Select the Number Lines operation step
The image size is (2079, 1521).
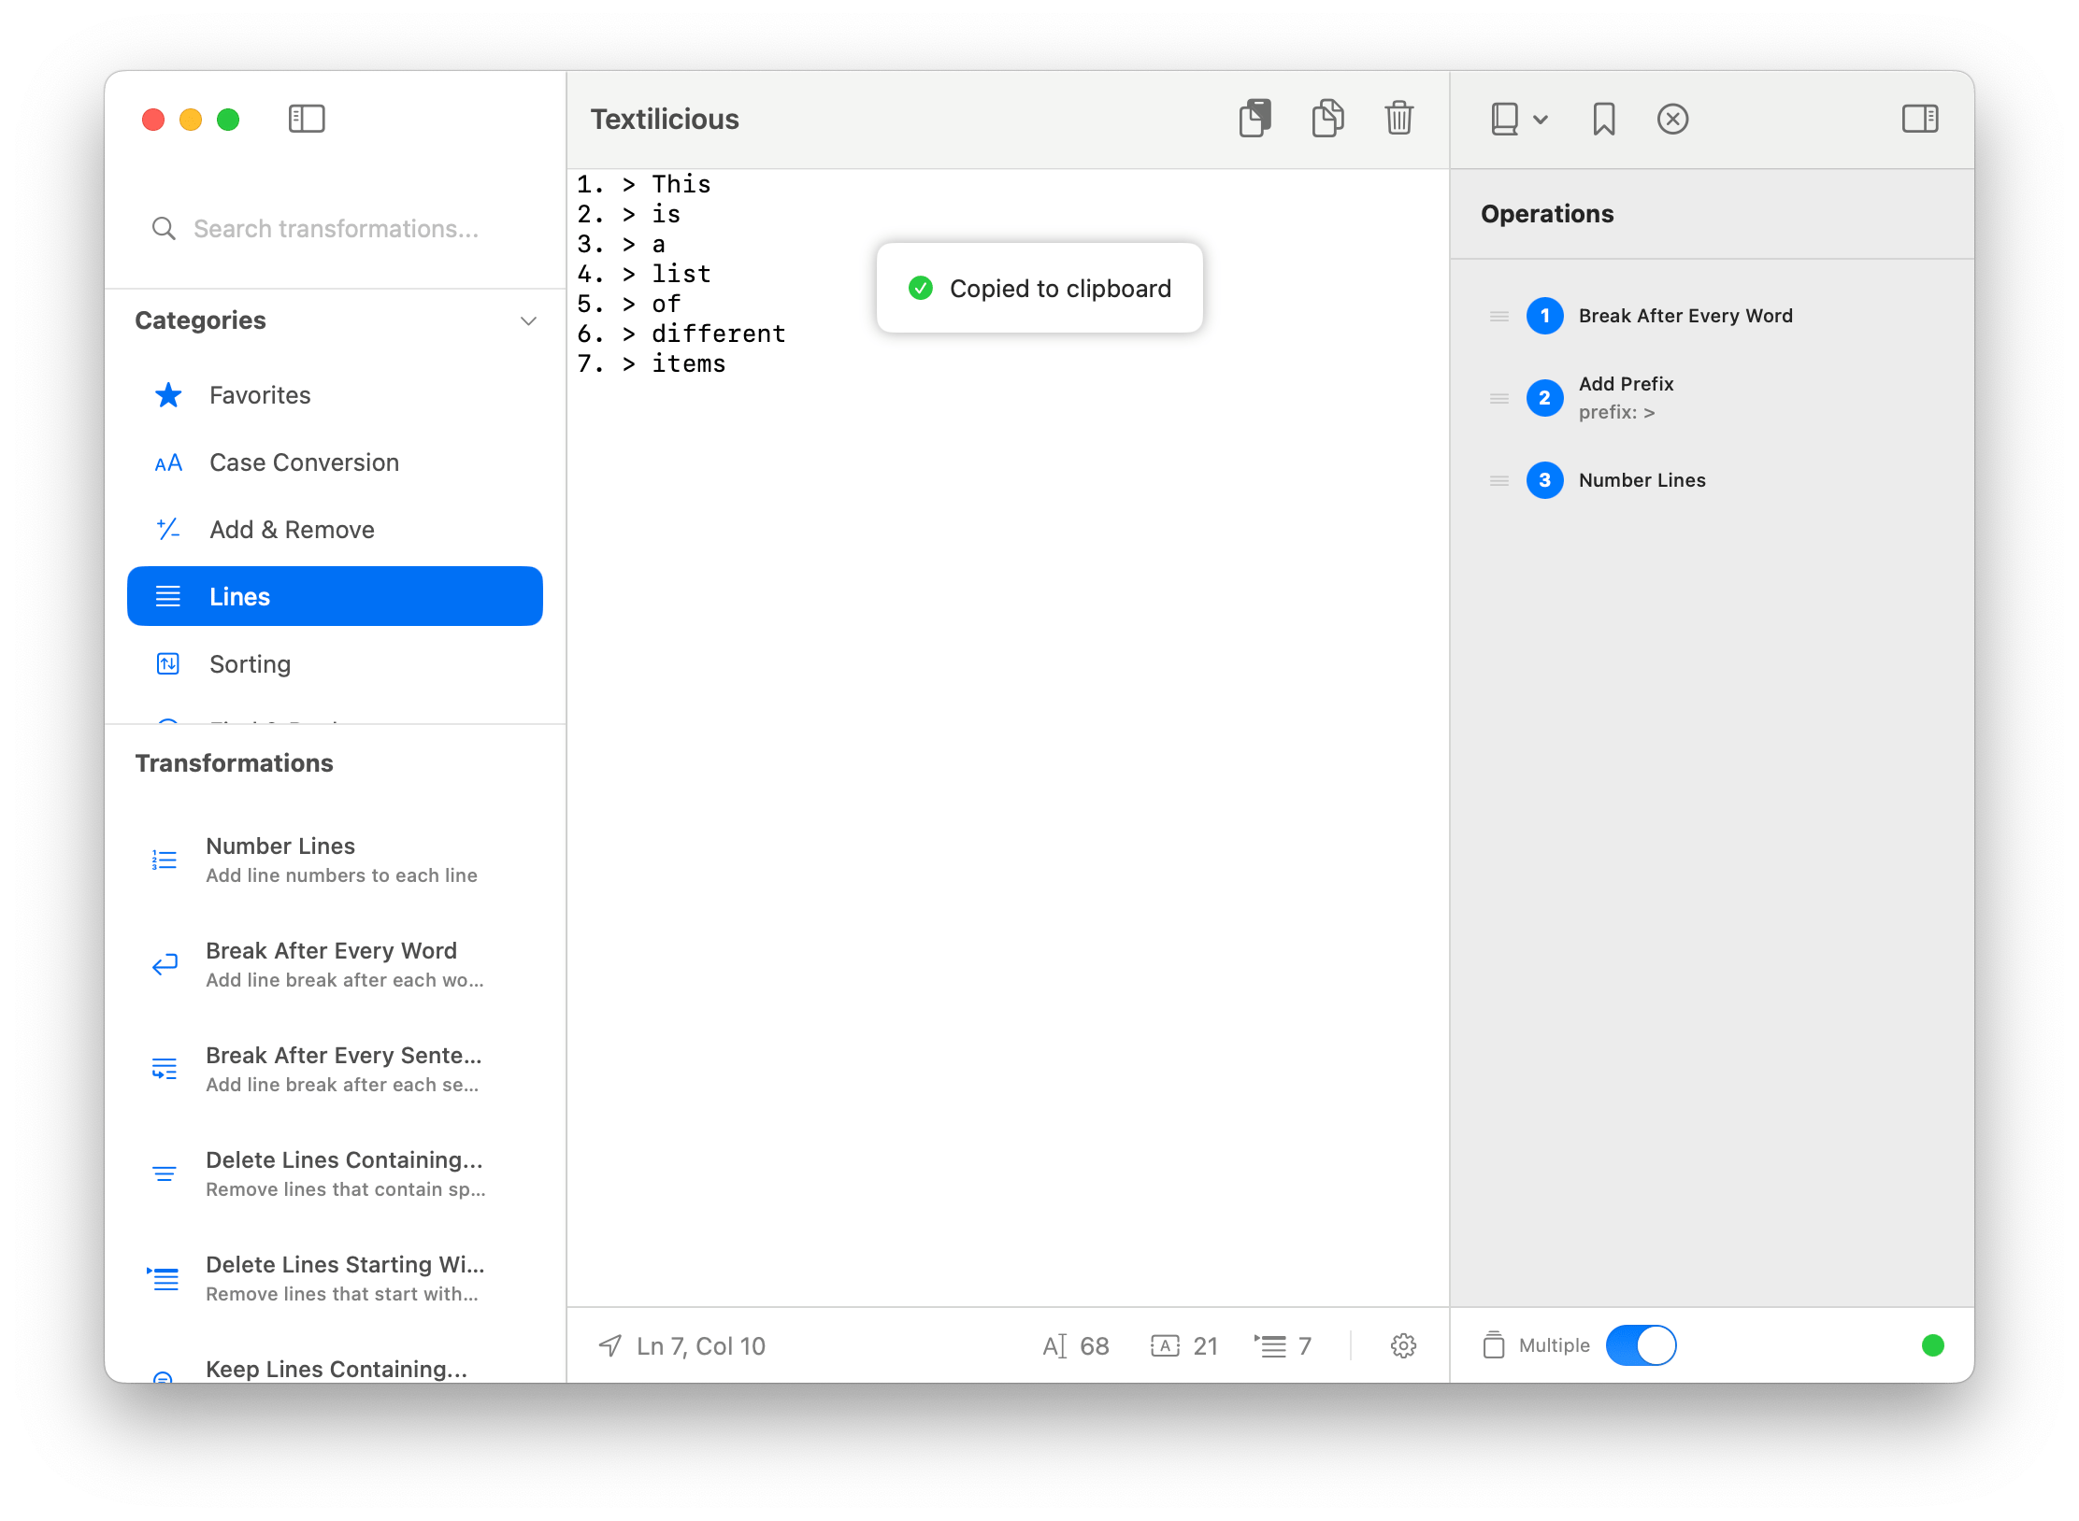1642,480
